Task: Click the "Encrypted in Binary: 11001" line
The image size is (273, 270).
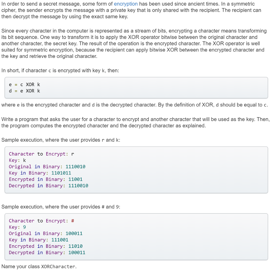Action: (46, 180)
